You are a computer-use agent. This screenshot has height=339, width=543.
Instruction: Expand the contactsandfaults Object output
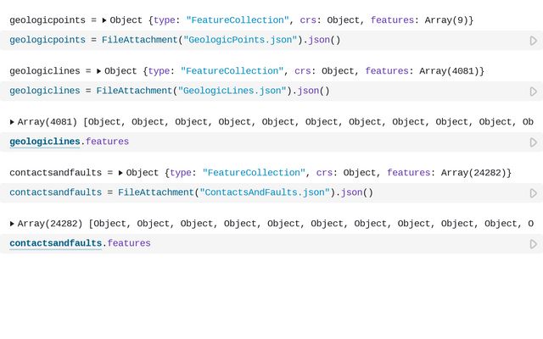tap(120, 173)
